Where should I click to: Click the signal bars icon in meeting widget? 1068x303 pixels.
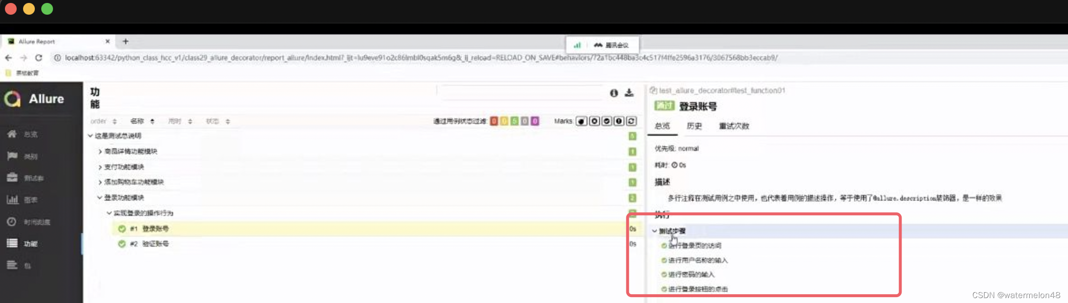tap(577, 45)
